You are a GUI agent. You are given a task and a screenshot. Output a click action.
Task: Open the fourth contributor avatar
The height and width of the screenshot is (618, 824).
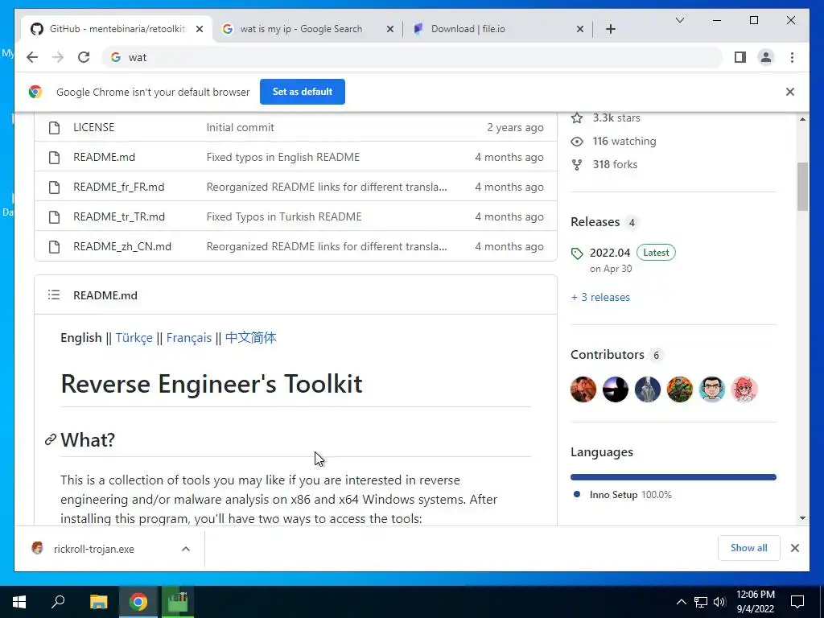(x=679, y=389)
